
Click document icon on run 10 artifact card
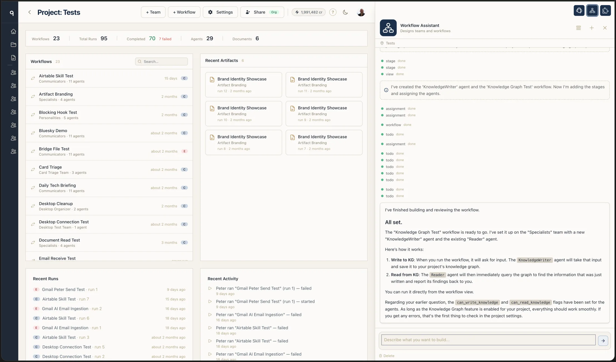tap(212, 108)
